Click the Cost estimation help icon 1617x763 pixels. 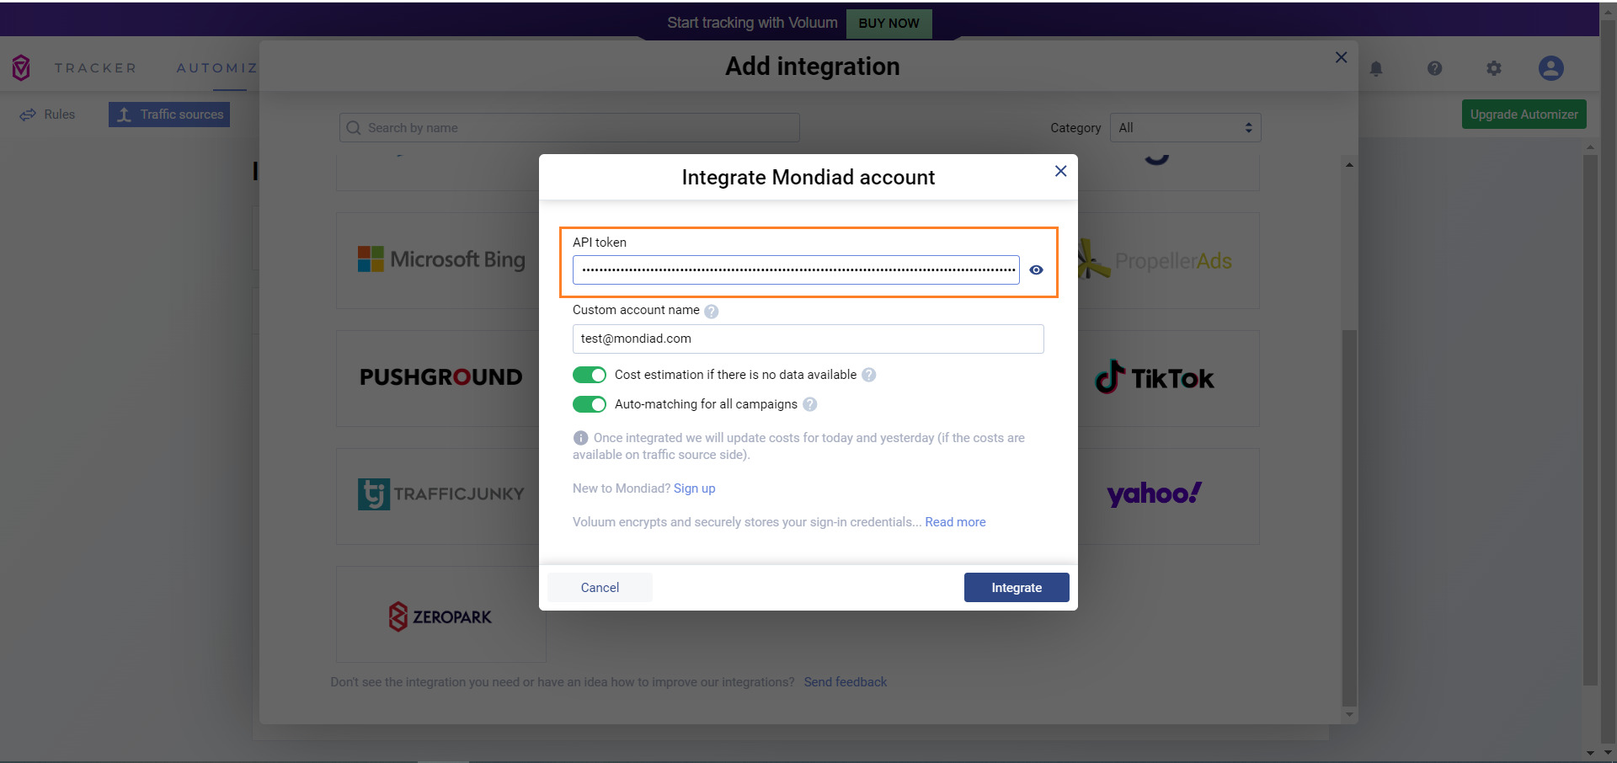coord(869,375)
